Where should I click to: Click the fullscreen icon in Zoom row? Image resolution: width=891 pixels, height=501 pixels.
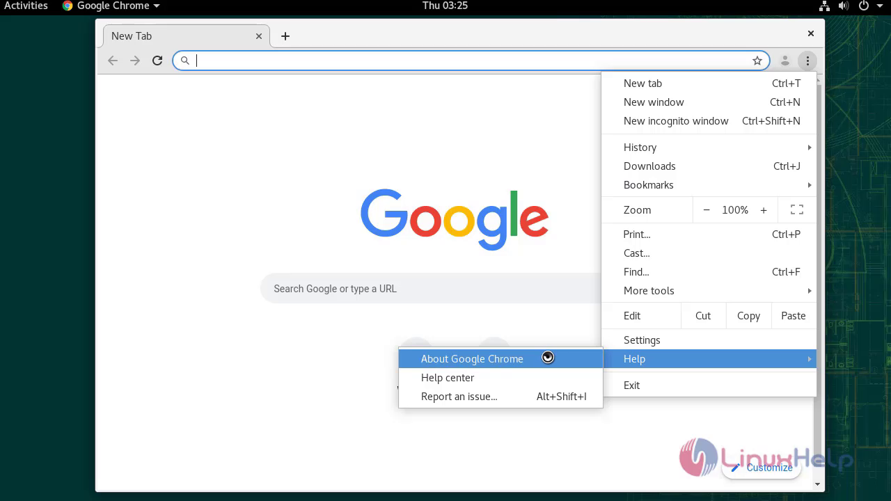click(797, 209)
